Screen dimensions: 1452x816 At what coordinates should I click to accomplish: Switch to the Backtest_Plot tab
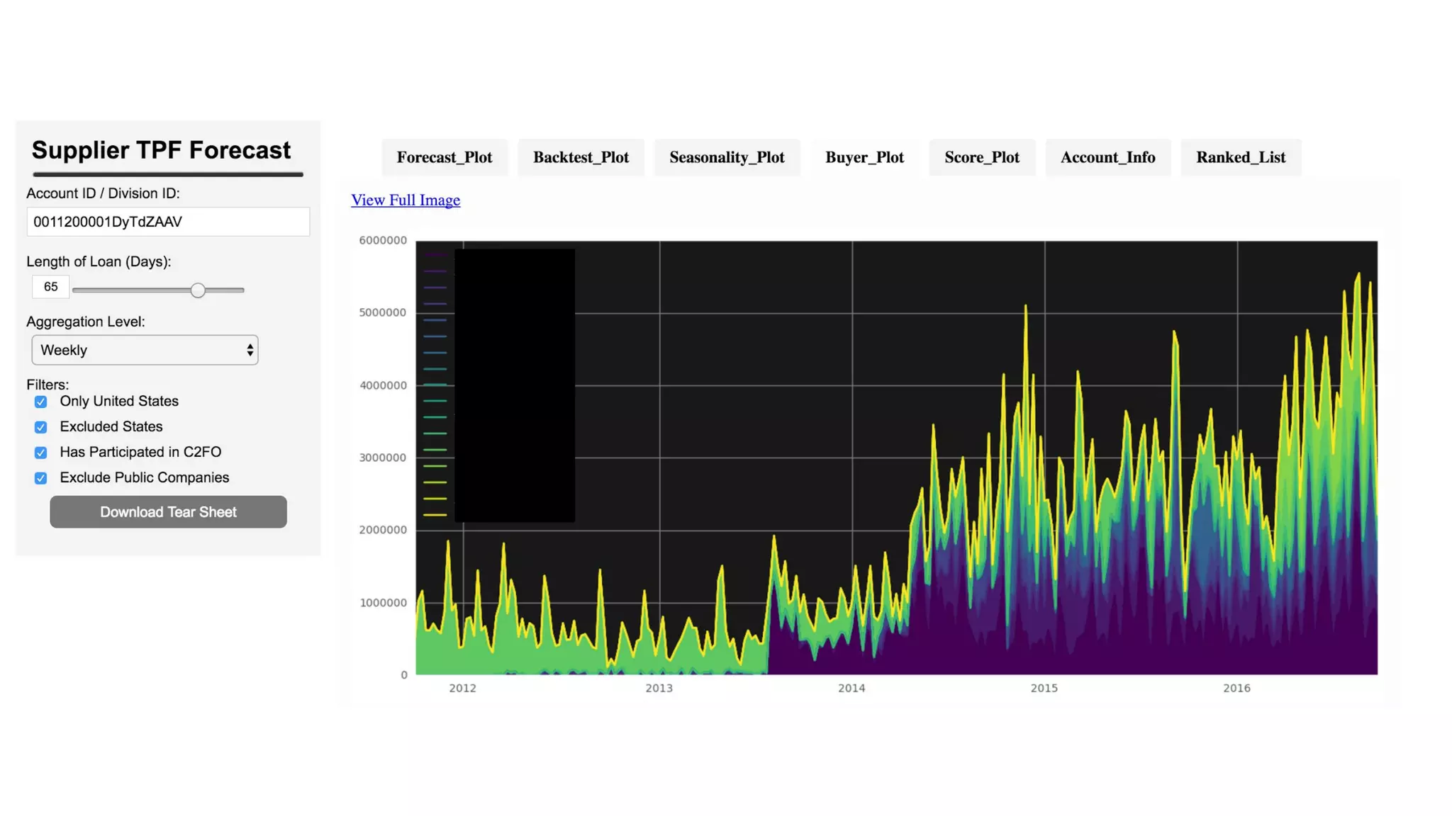[x=581, y=157]
